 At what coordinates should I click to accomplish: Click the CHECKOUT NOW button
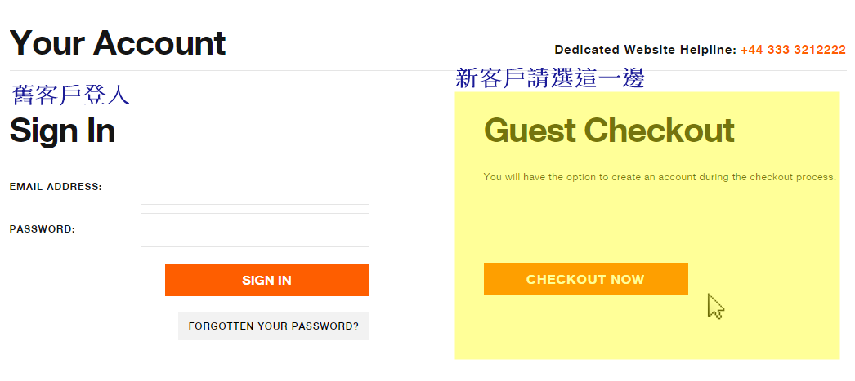click(x=585, y=279)
